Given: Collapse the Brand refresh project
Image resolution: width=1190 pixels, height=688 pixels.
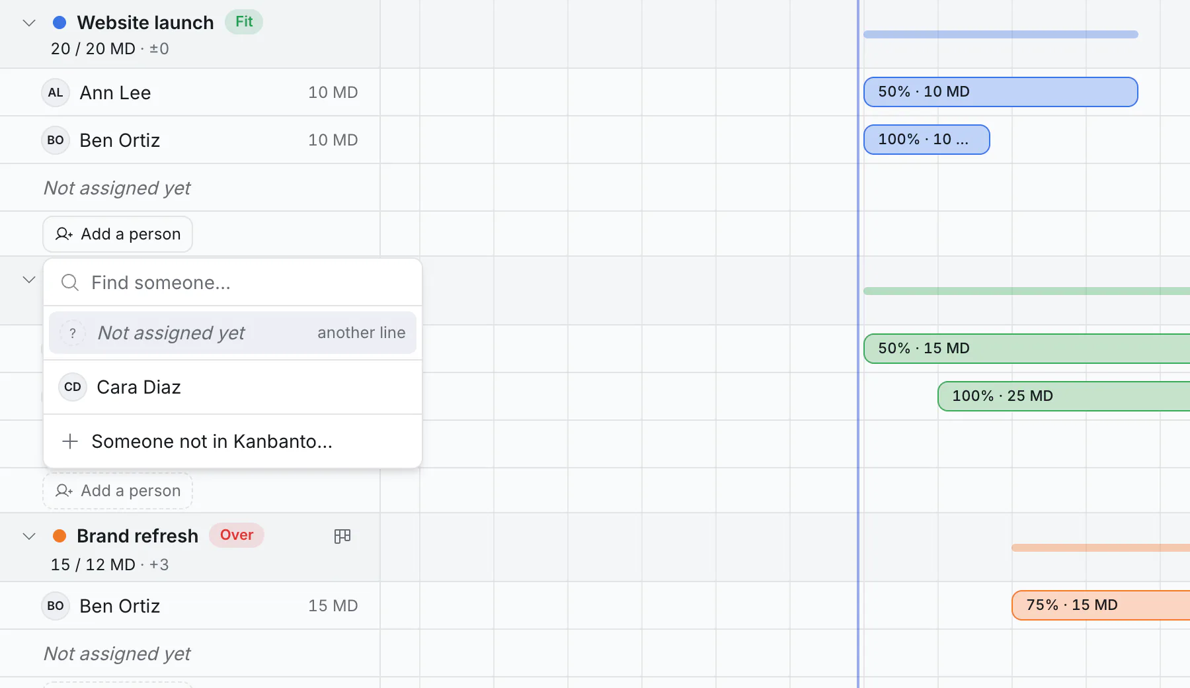Looking at the screenshot, I should tap(29, 537).
